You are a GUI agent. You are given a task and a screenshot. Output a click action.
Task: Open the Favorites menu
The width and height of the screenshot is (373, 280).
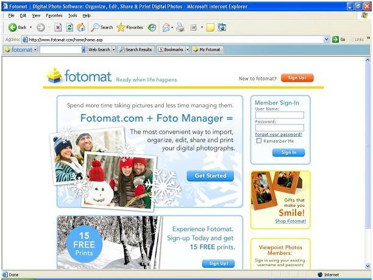[54, 15]
